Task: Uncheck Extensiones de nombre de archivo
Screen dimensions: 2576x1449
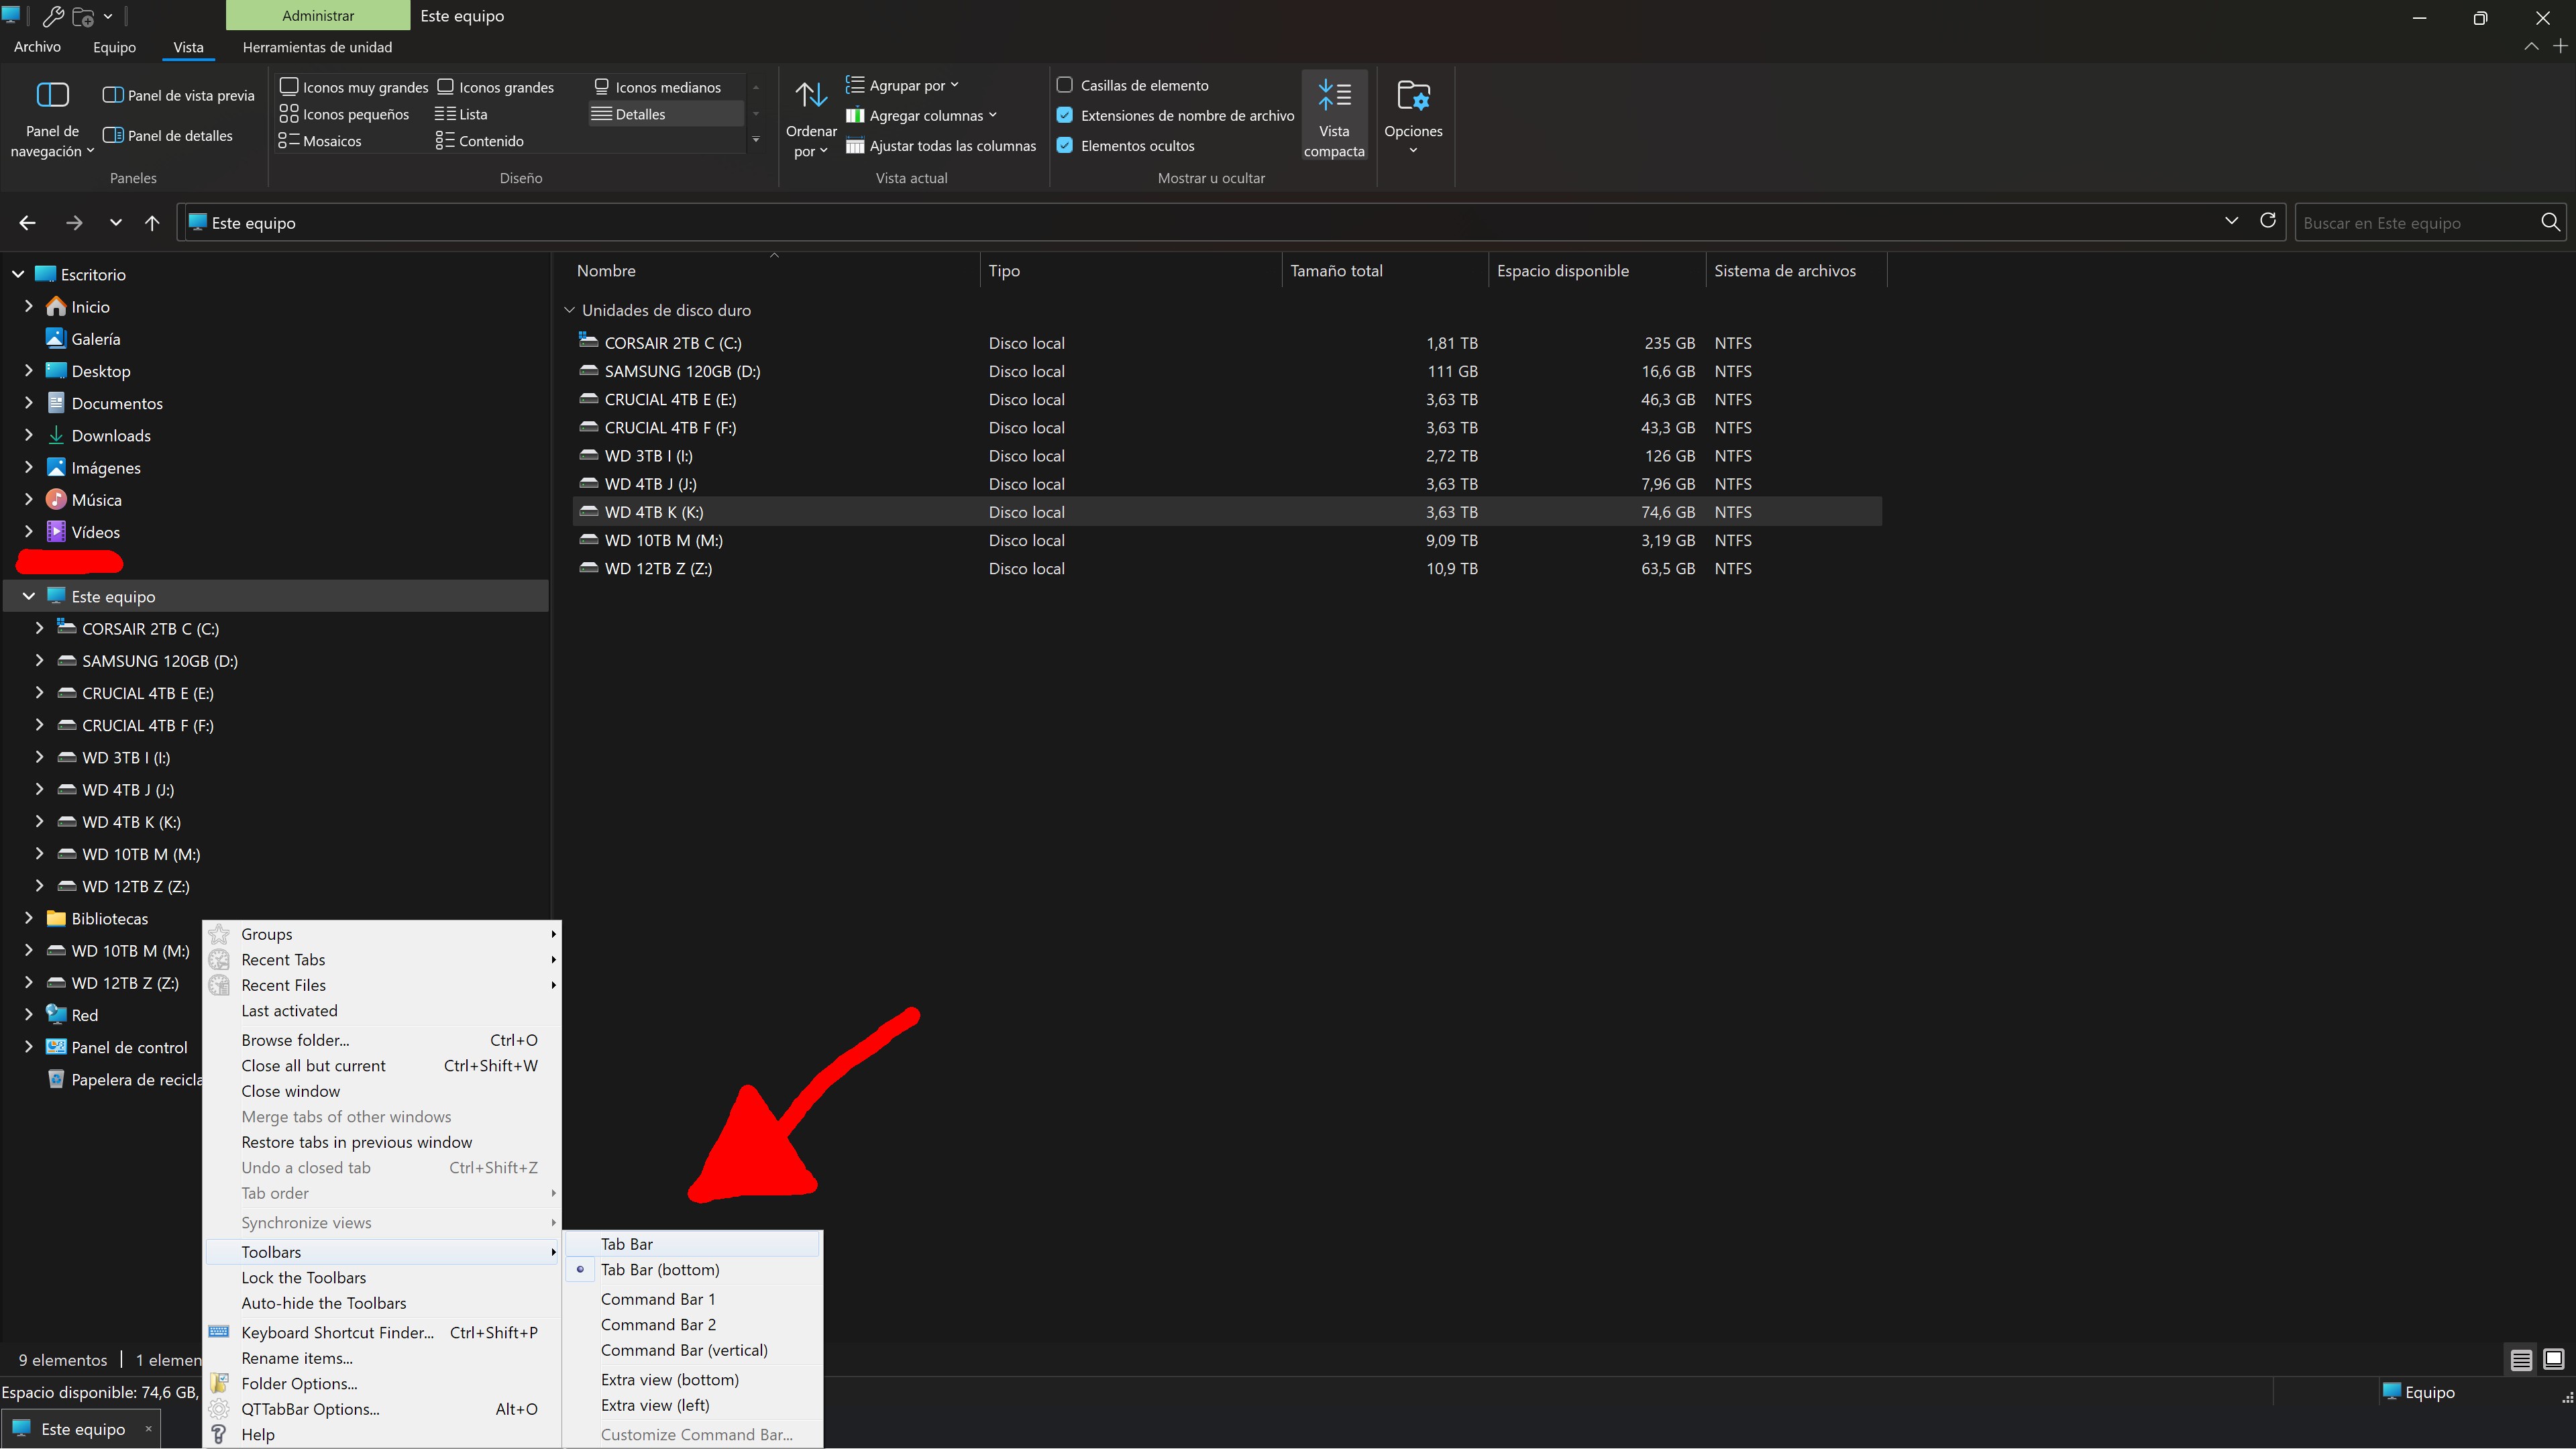Action: pyautogui.click(x=1065, y=115)
